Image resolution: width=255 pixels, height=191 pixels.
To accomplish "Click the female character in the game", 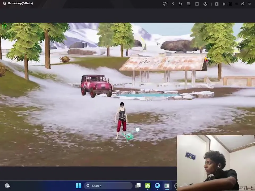I will 121,120.
